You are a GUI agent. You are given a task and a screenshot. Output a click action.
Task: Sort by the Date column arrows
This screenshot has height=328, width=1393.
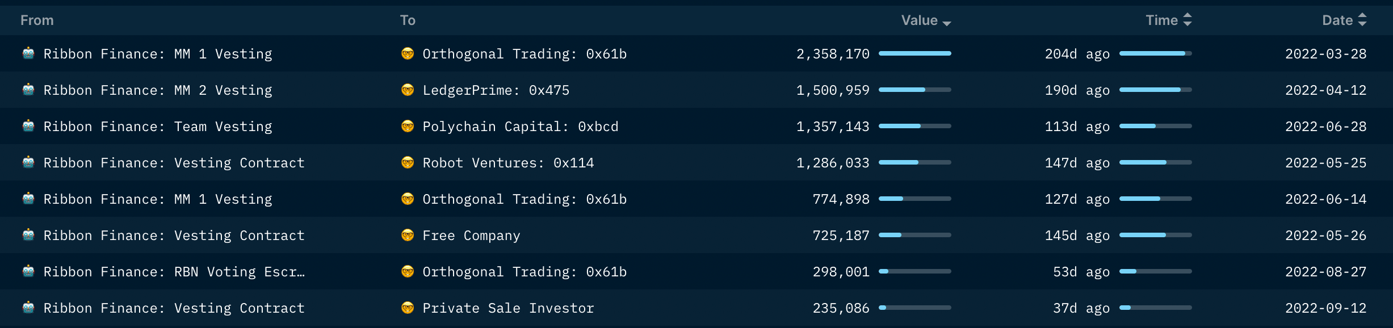pyautogui.click(x=1362, y=20)
